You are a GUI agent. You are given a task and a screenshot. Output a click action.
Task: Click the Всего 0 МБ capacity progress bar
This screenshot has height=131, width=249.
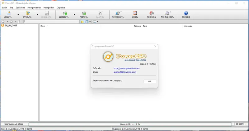click(x=130, y=124)
